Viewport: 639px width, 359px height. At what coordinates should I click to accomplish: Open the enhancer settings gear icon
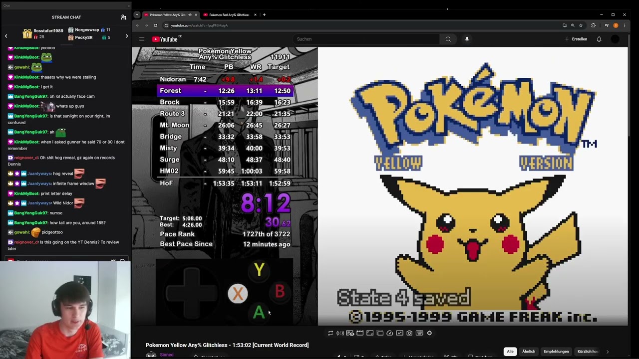tap(429, 333)
